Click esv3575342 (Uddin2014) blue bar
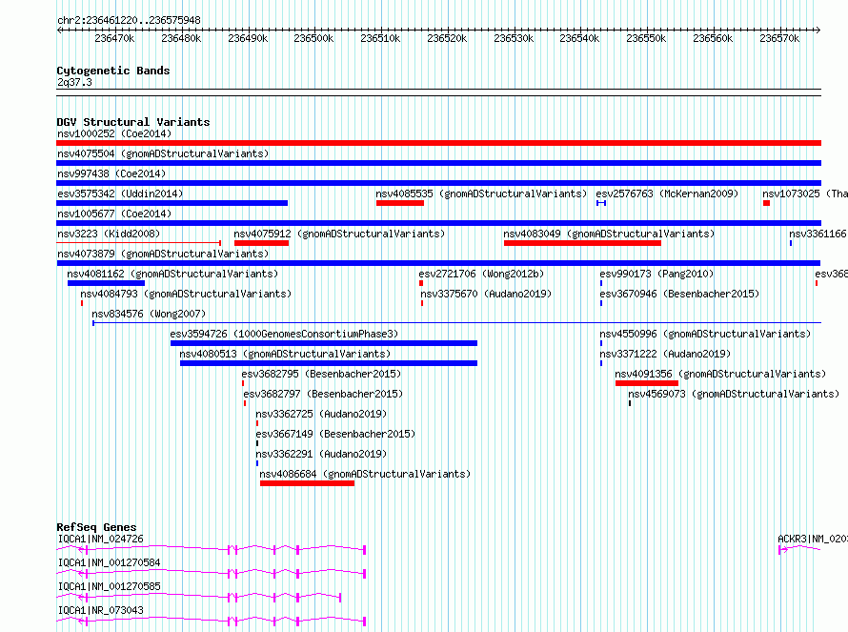The width and height of the screenshot is (848, 632). 172,203
